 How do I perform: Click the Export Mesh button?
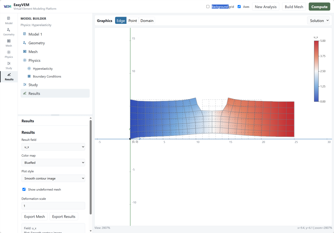[35, 216]
